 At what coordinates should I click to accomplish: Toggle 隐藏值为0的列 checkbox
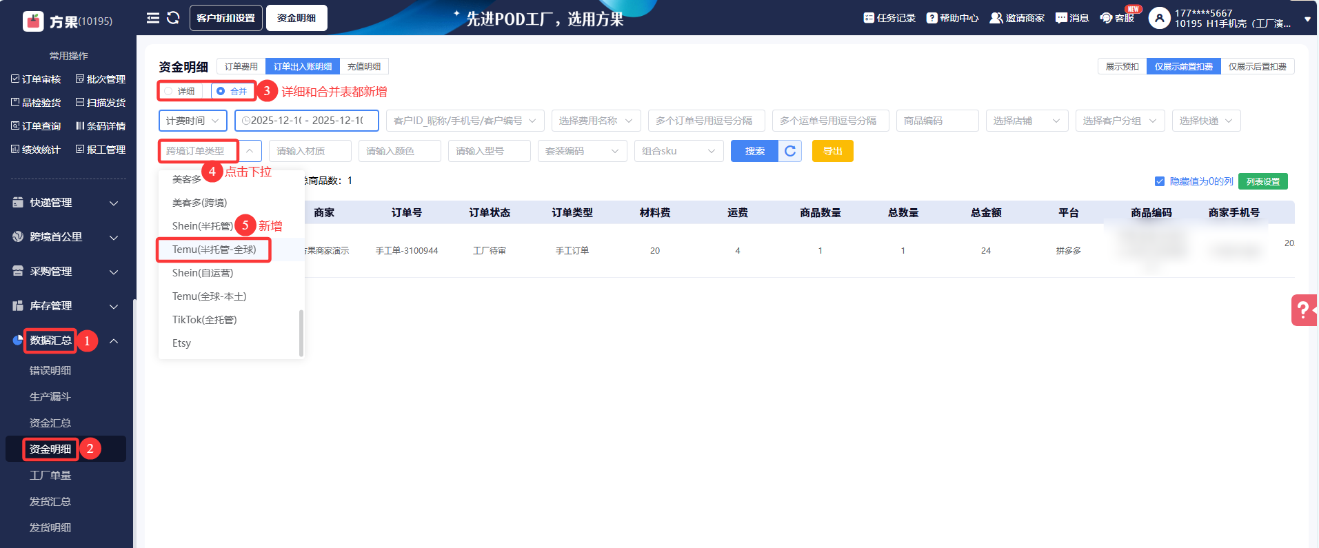1160,181
